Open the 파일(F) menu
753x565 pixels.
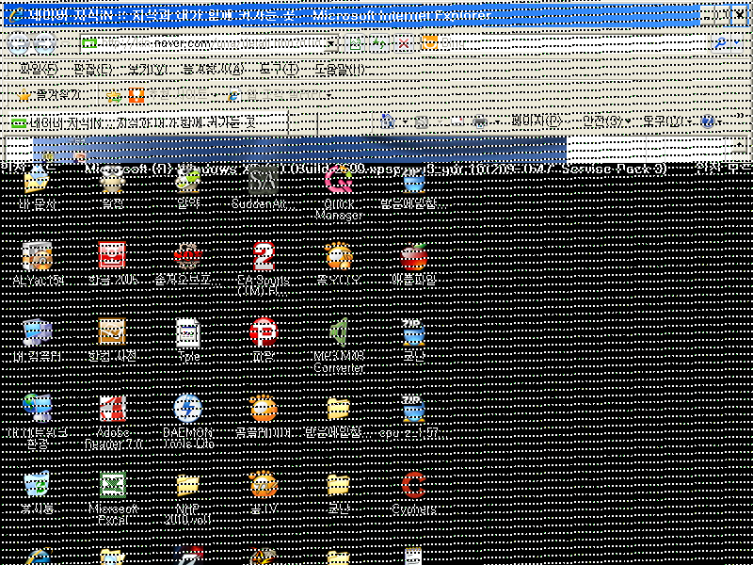(x=39, y=70)
